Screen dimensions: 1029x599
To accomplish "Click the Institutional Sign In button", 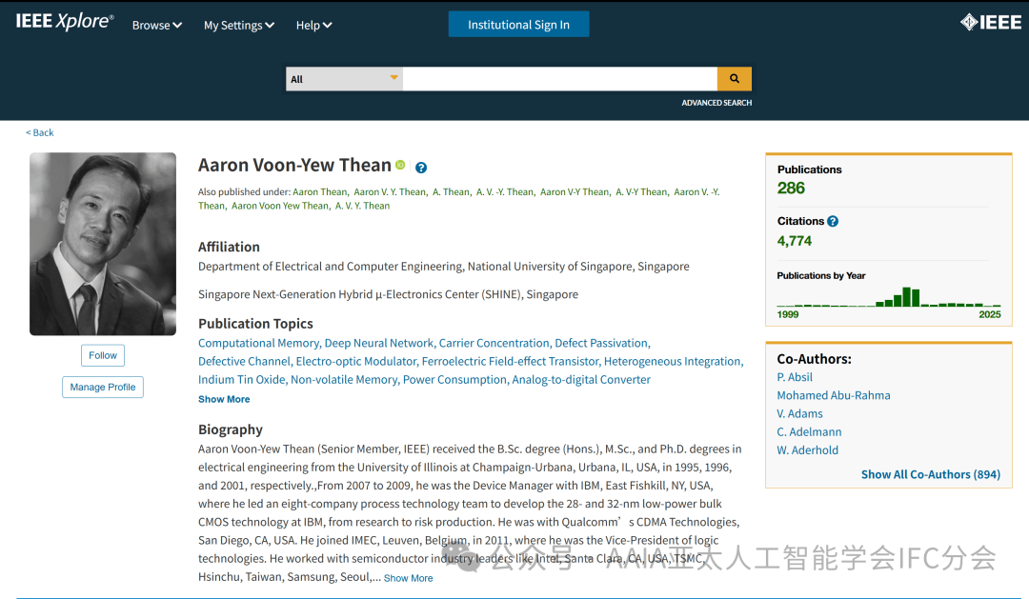I will [x=518, y=25].
